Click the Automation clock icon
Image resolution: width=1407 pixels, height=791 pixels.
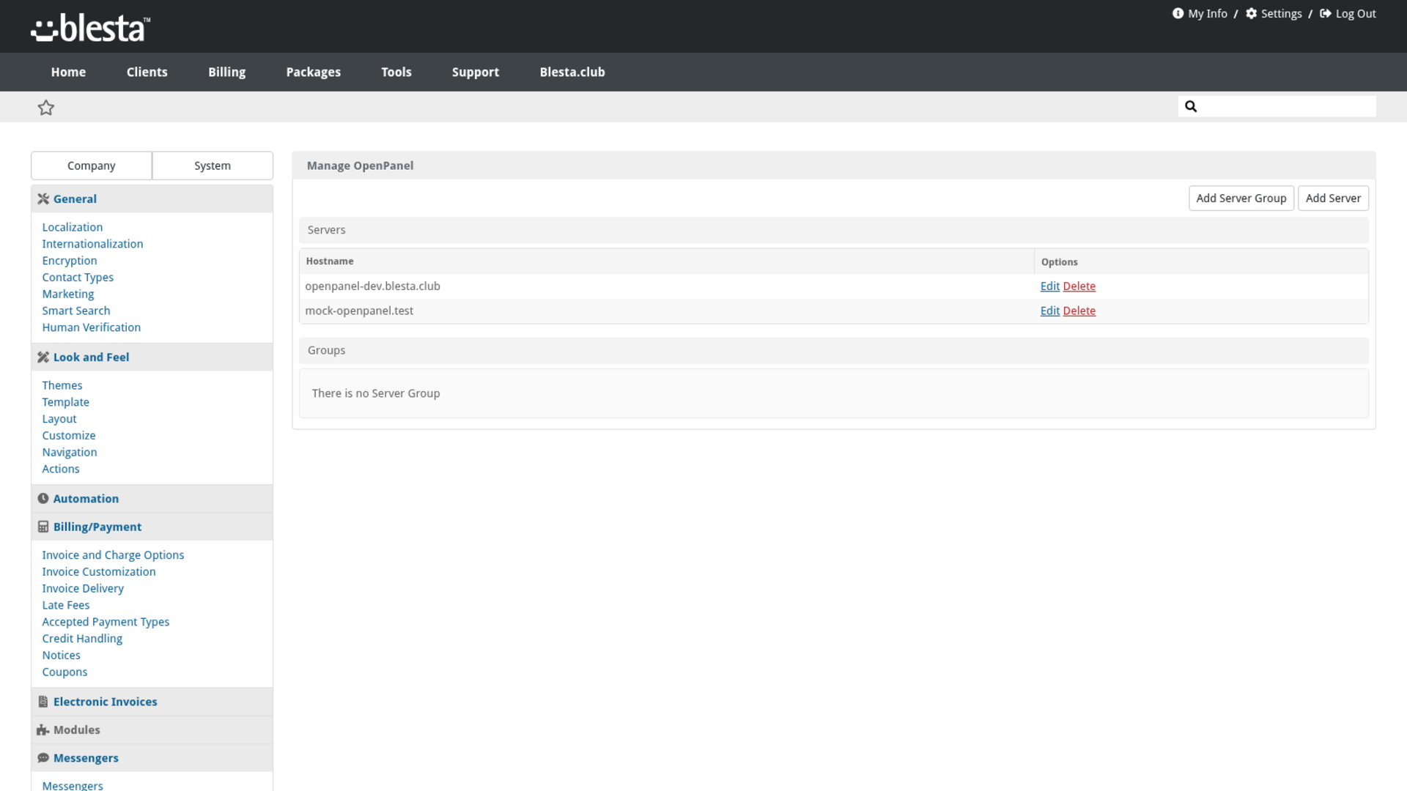pyautogui.click(x=43, y=498)
